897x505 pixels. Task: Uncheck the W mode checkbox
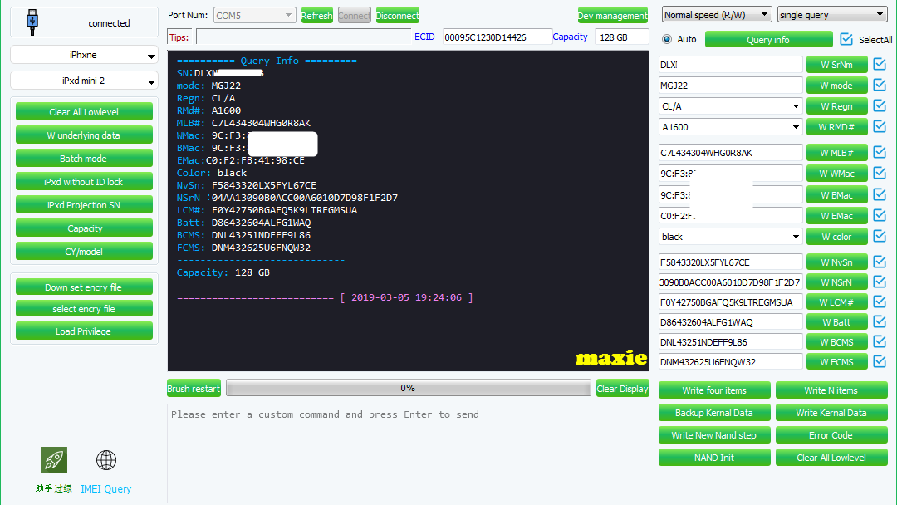pos(880,86)
